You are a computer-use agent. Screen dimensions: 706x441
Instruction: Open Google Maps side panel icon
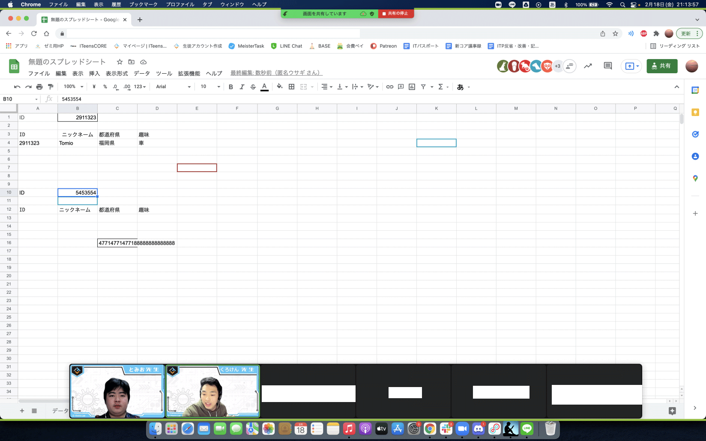[695, 178]
